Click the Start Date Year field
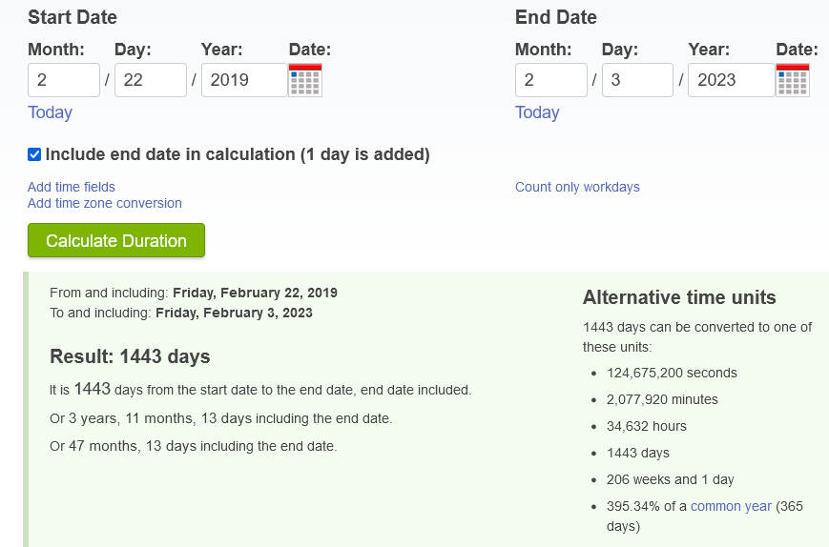The image size is (829, 547). coord(244,80)
